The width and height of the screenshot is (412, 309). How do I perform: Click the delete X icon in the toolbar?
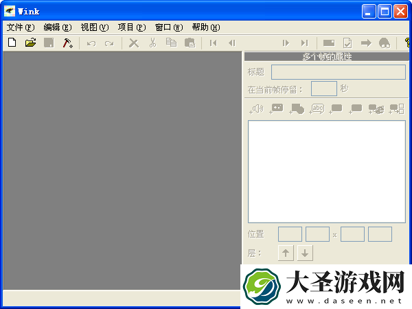click(x=134, y=43)
